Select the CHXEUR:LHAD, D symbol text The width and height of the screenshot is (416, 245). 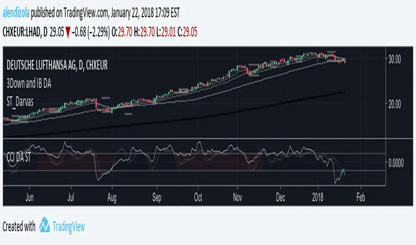click(25, 32)
